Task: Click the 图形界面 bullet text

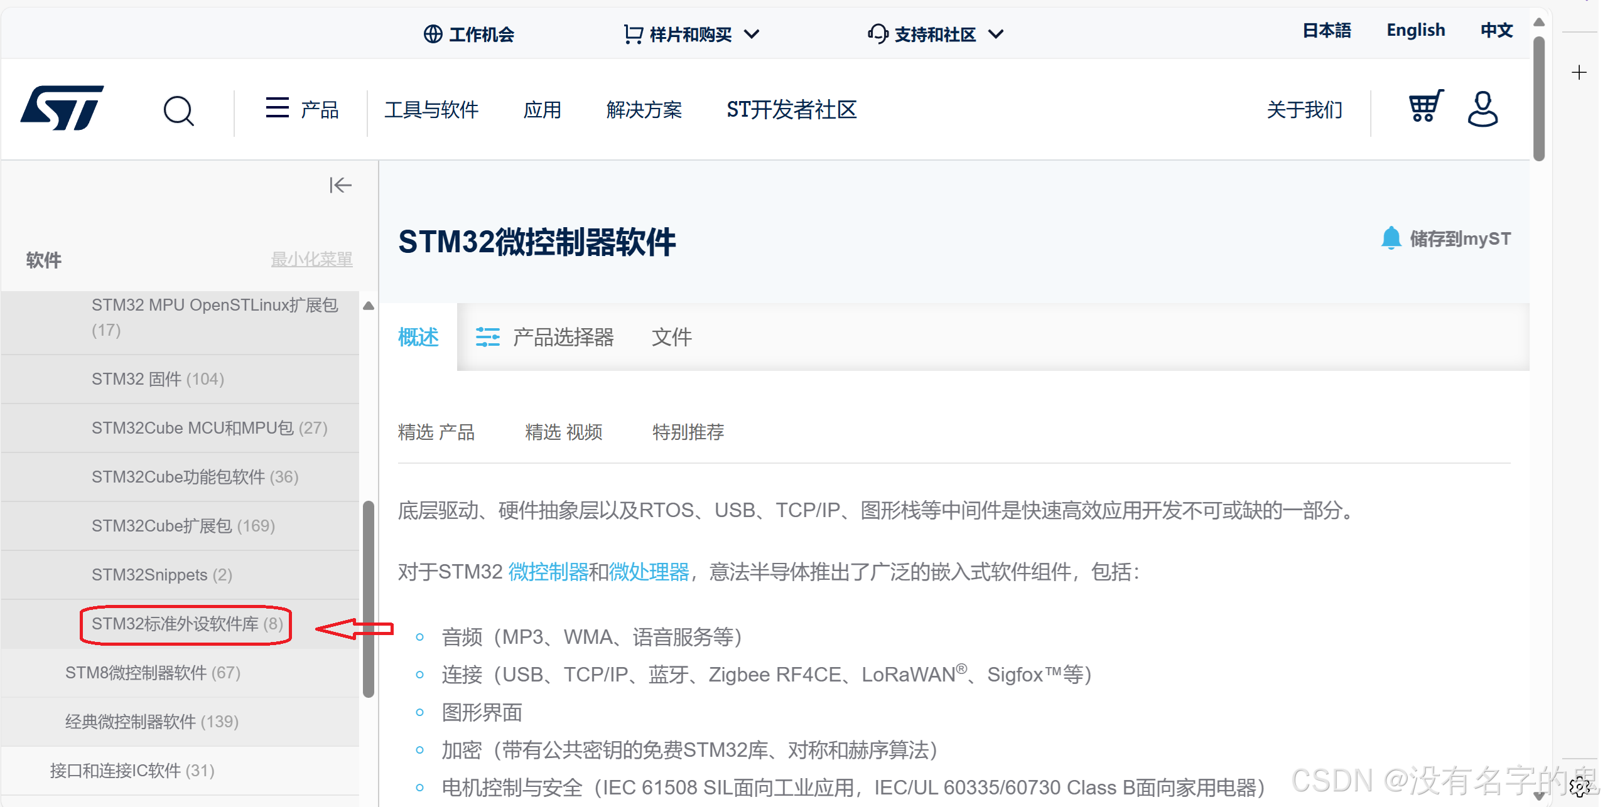Action: point(482,712)
